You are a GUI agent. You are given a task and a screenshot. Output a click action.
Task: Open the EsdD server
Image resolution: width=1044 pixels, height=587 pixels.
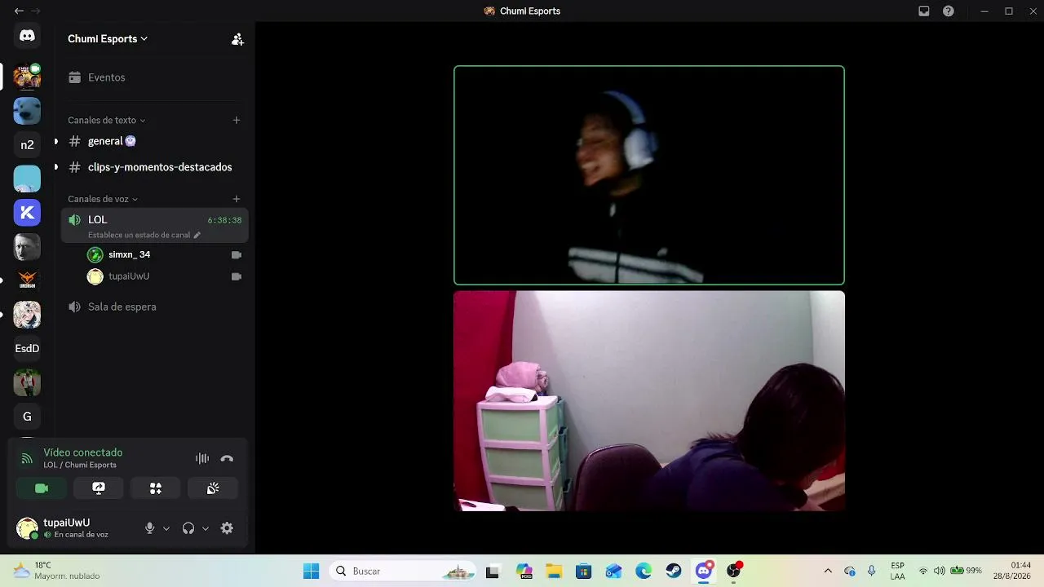click(x=27, y=348)
